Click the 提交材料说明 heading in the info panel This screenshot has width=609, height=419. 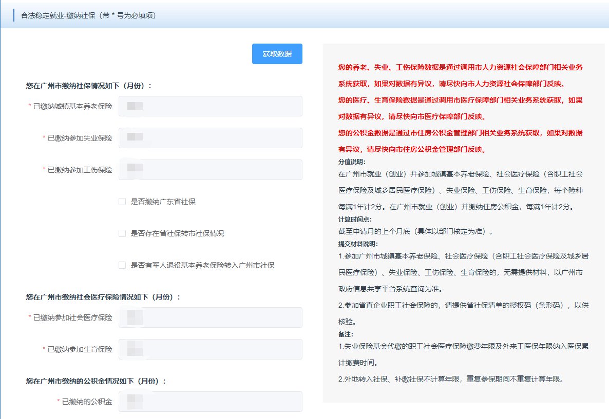358,243
